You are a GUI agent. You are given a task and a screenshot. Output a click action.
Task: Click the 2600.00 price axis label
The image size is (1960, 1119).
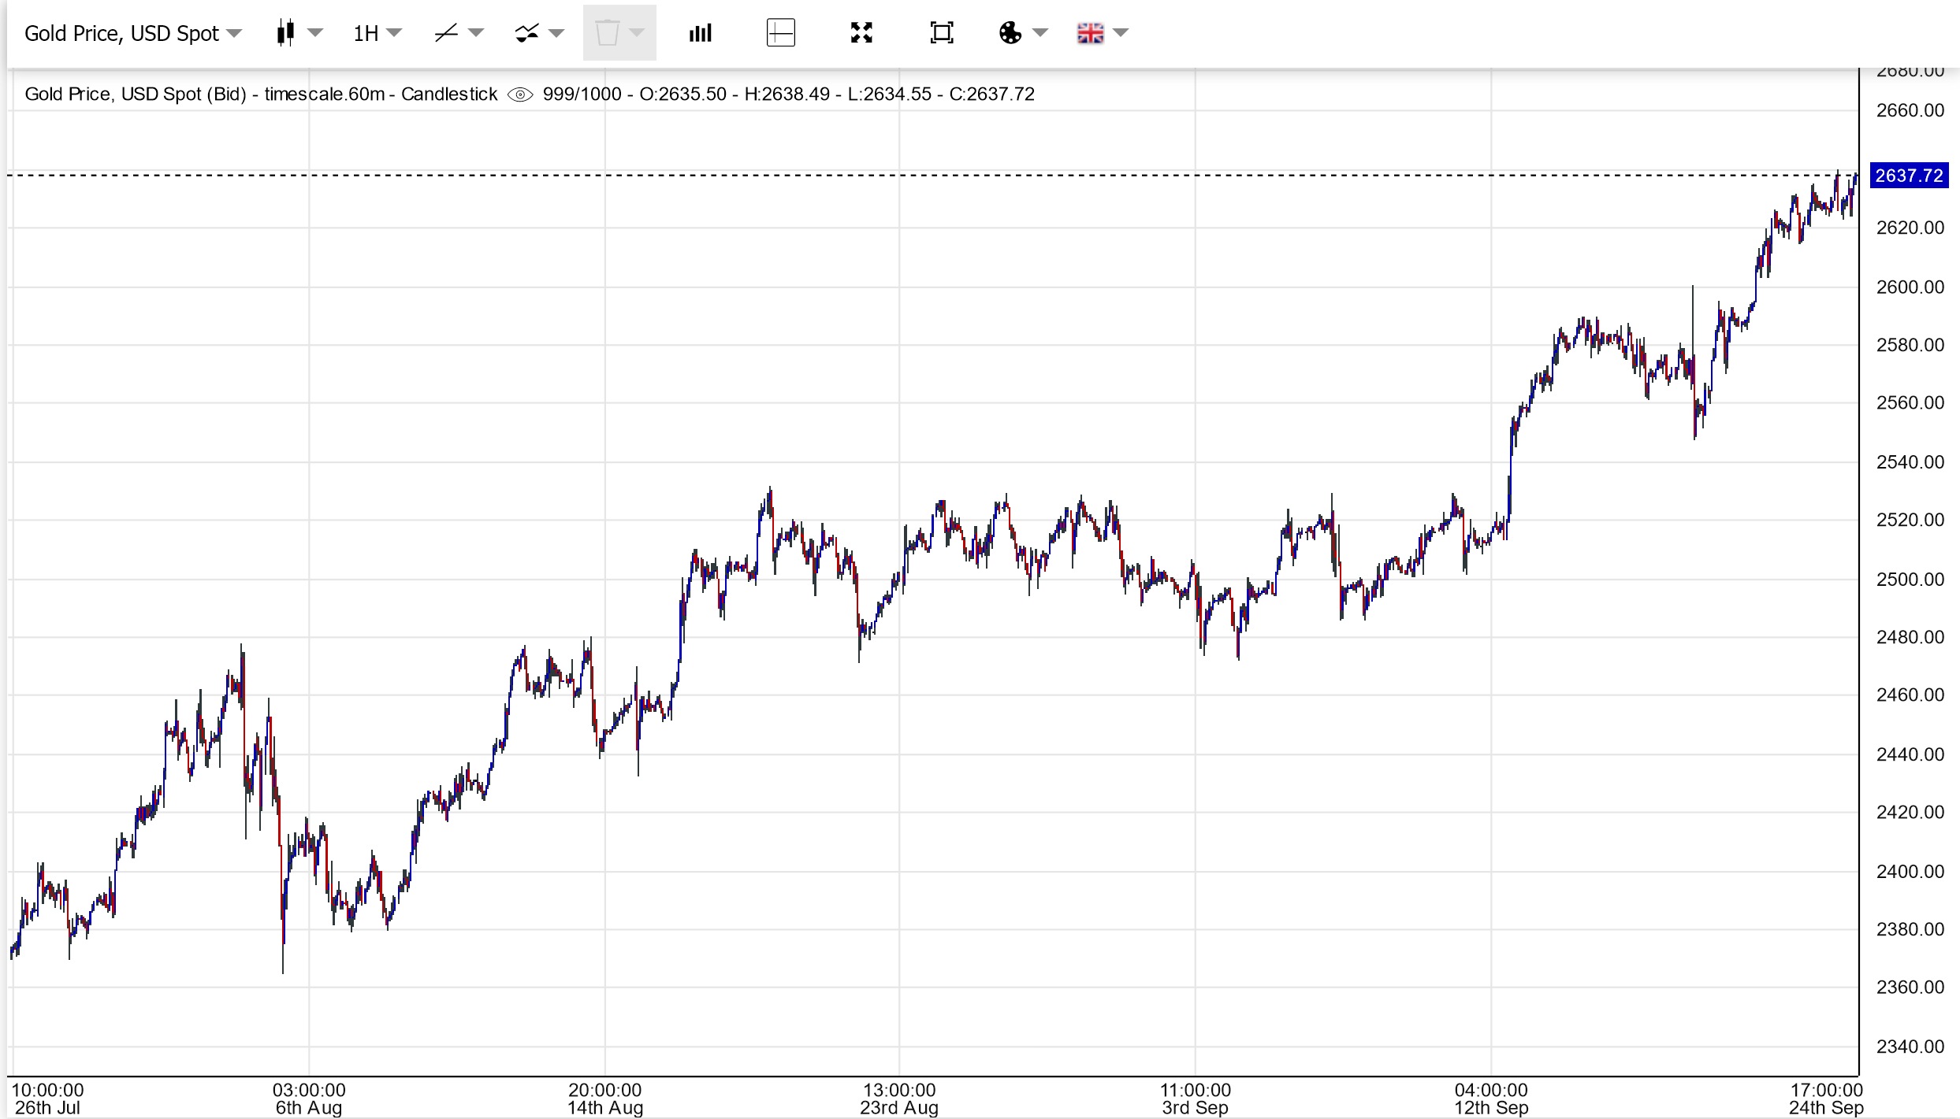click(1910, 287)
